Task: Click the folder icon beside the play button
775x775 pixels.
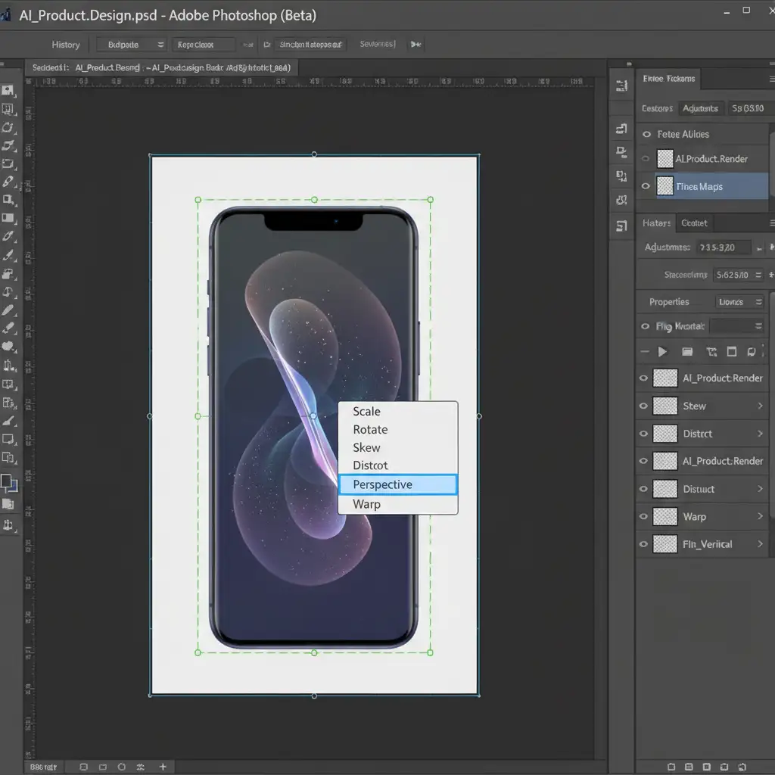Action: click(687, 352)
